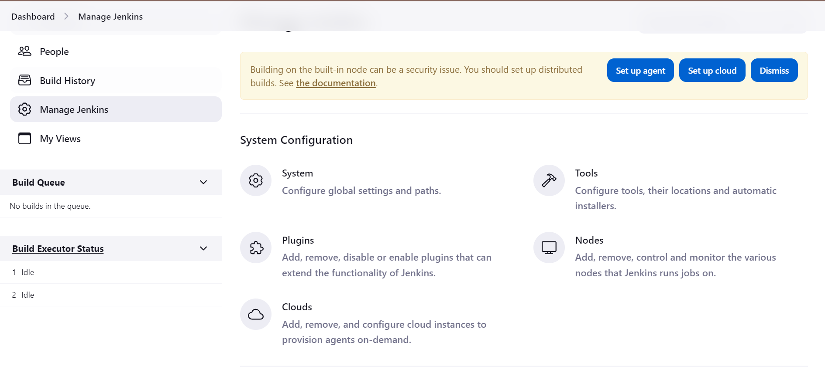Screen dimensions: 825x370
Task: Click Clouds description about provisioning agents
Action: [x=384, y=332]
